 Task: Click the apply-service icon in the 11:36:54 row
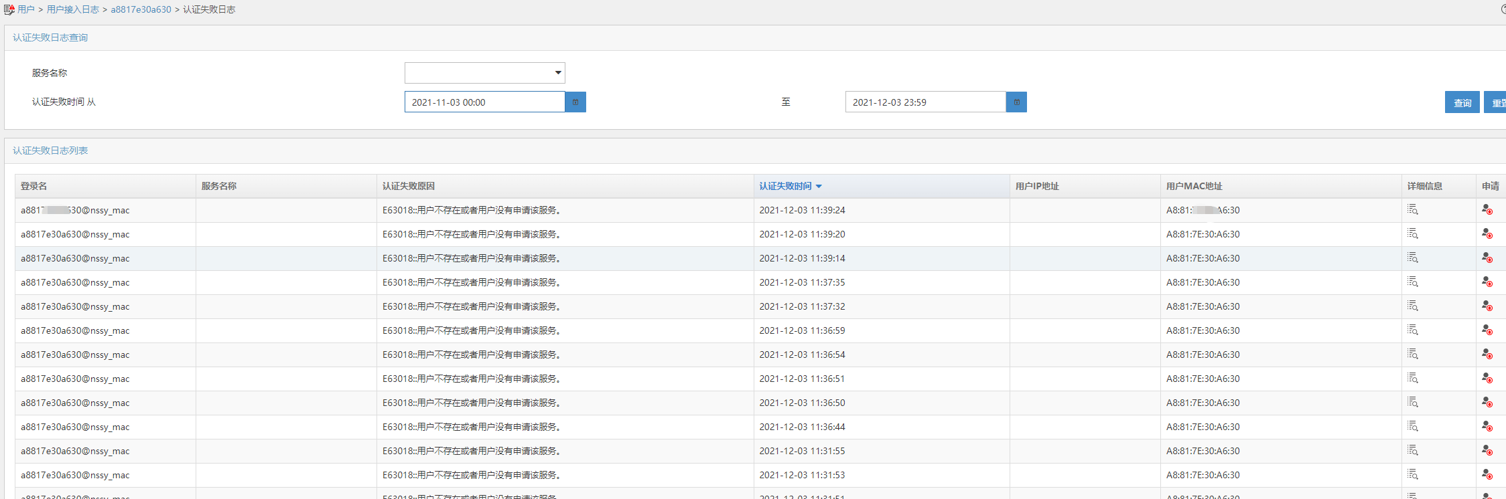pyautogui.click(x=1487, y=354)
